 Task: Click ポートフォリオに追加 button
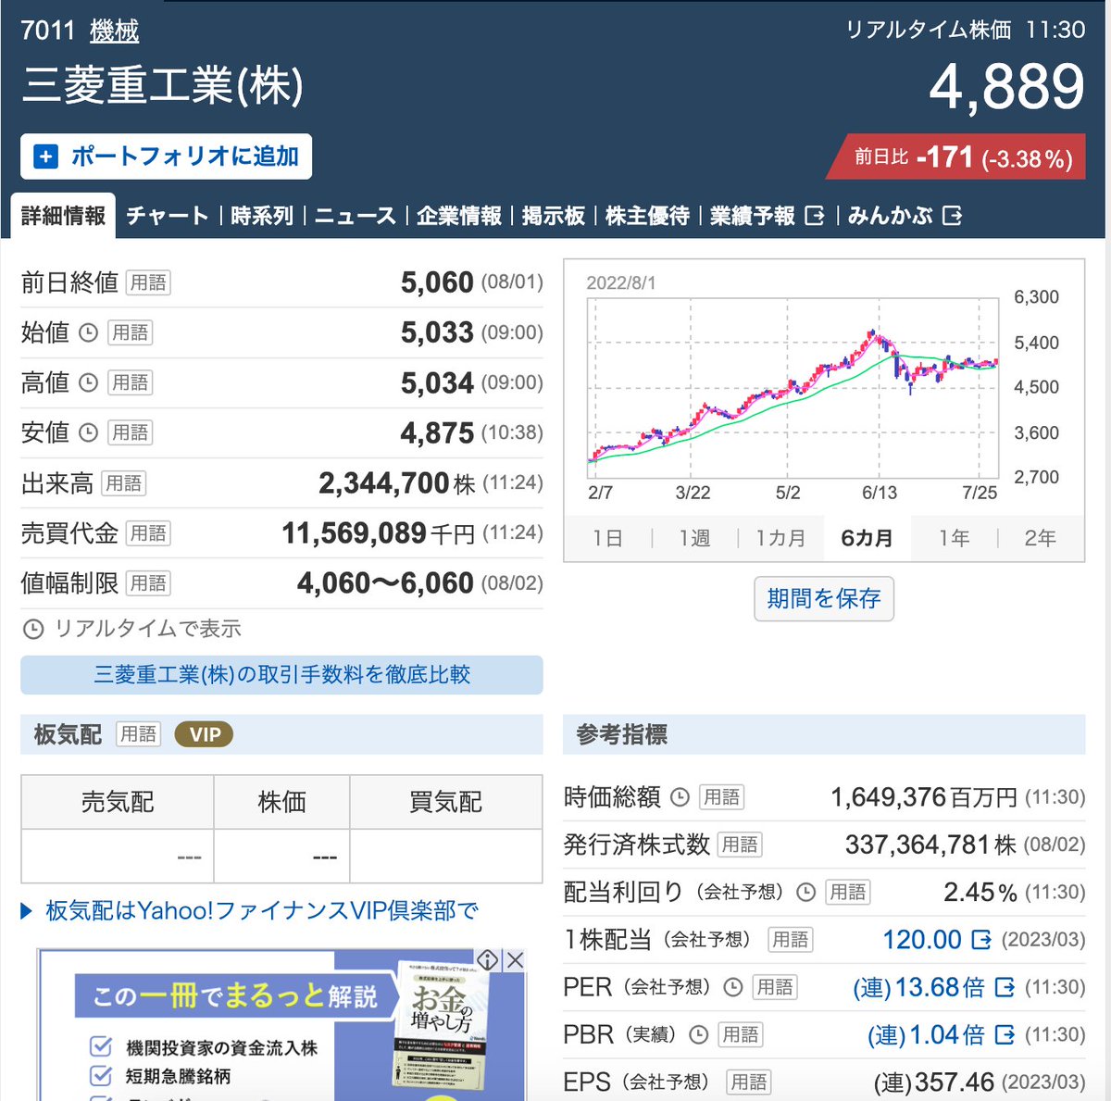point(166,156)
